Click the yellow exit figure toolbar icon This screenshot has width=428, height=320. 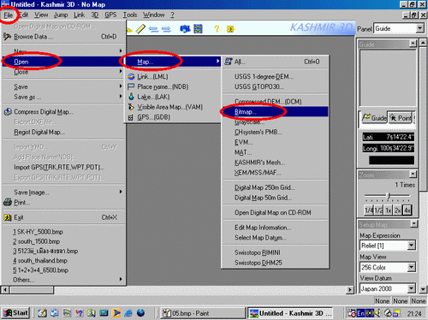[230, 29]
